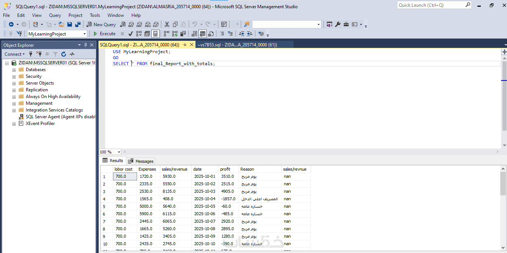
Task: Select the Results tab
Action: coord(113,161)
